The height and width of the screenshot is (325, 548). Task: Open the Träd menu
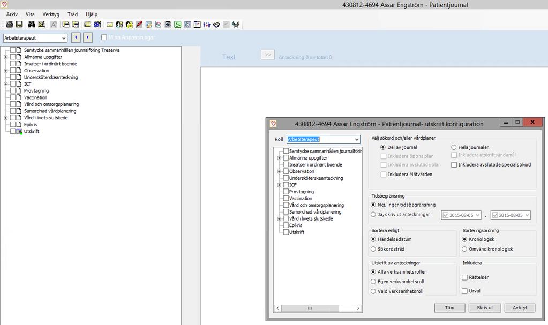(x=73, y=14)
